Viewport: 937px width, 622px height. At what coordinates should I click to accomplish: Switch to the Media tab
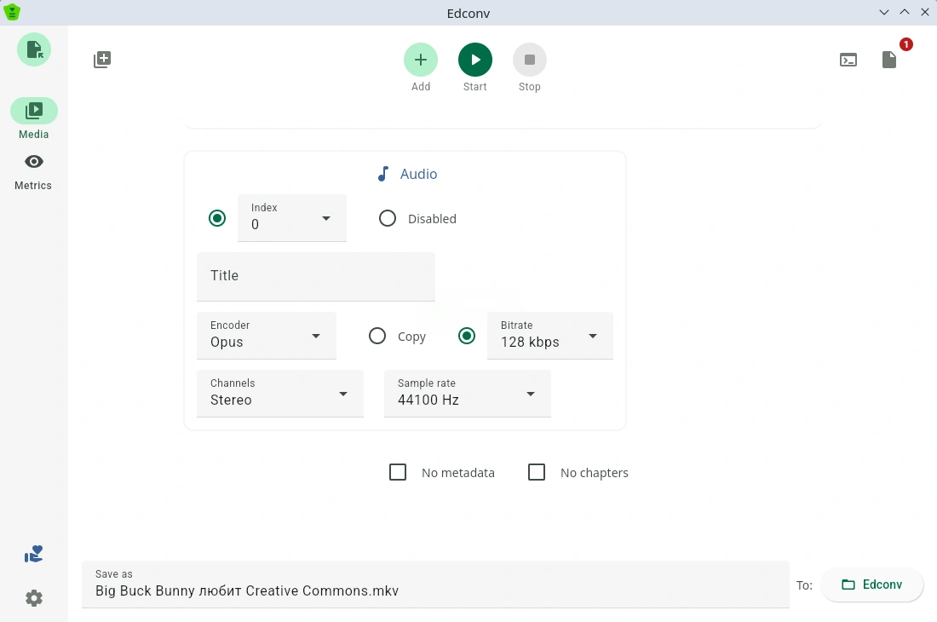click(x=34, y=111)
